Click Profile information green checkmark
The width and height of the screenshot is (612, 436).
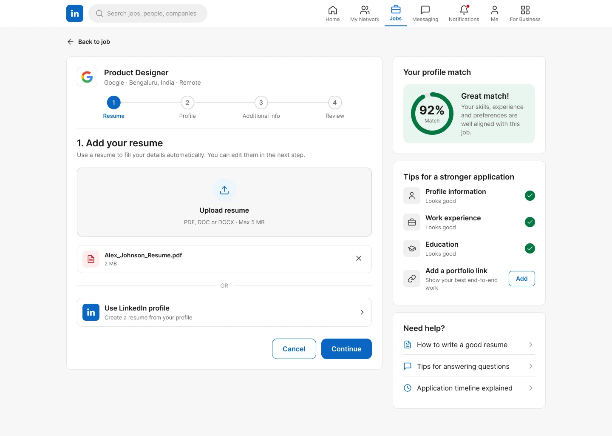pyautogui.click(x=530, y=196)
